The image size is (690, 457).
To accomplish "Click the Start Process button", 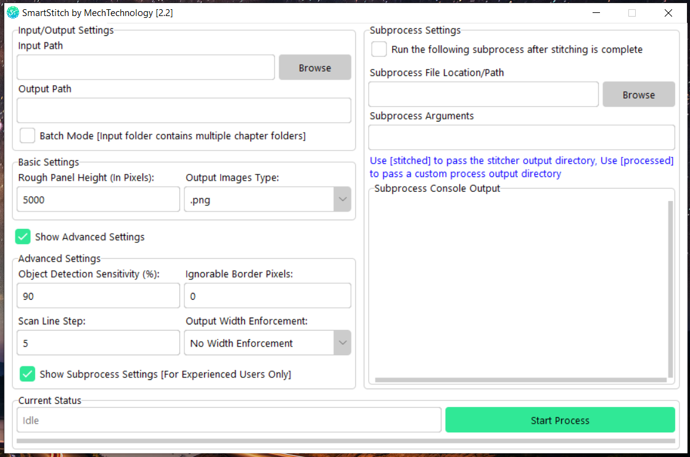I will point(560,420).
